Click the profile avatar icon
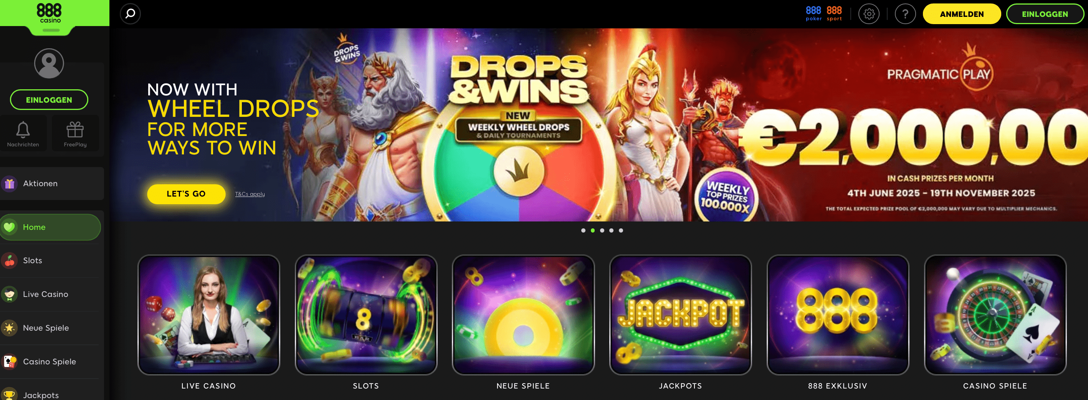The height and width of the screenshot is (400, 1088). [49, 63]
